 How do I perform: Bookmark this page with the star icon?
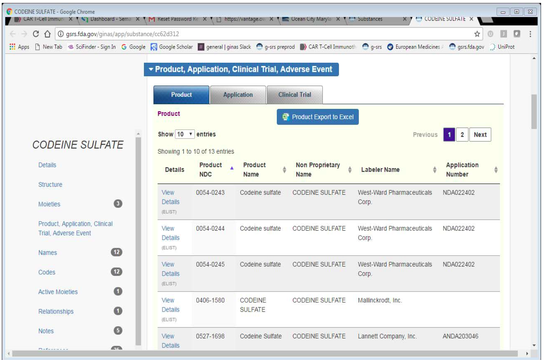coord(477,34)
